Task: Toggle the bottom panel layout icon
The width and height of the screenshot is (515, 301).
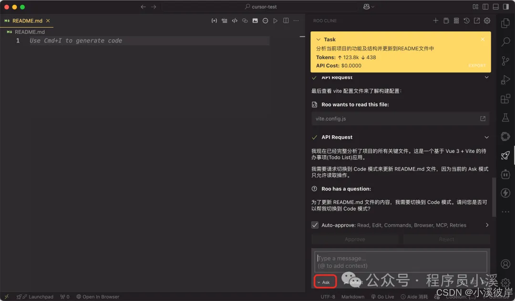Action: pyautogui.click(x=495, y=7)
